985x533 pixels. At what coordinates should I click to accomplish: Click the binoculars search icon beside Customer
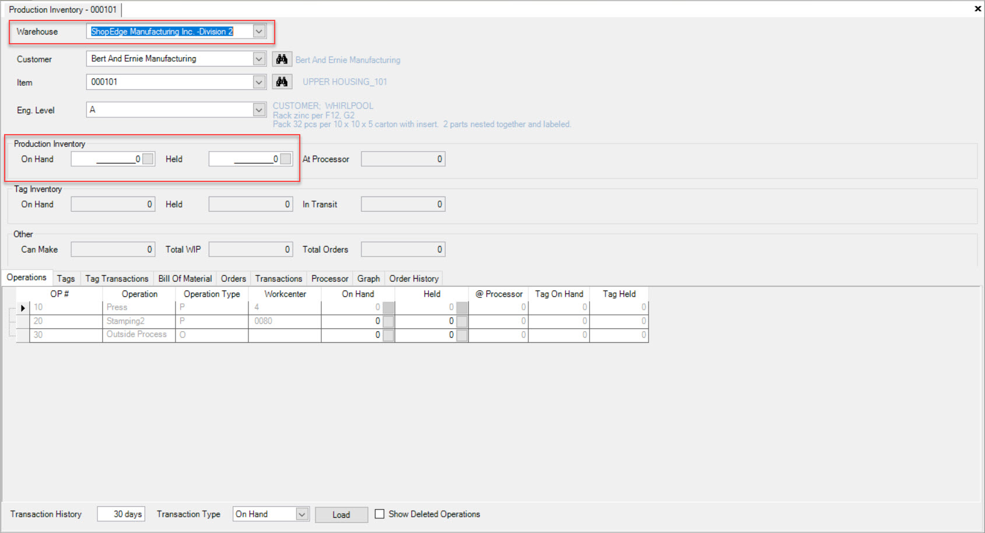pos(282,59)
